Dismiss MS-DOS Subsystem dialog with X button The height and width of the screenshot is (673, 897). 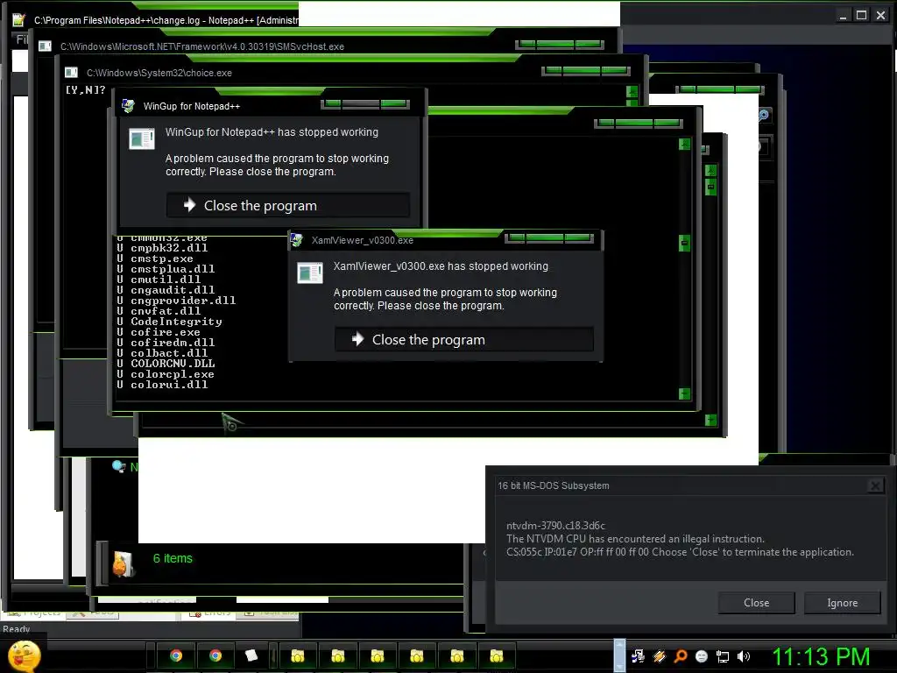(875, 485)
